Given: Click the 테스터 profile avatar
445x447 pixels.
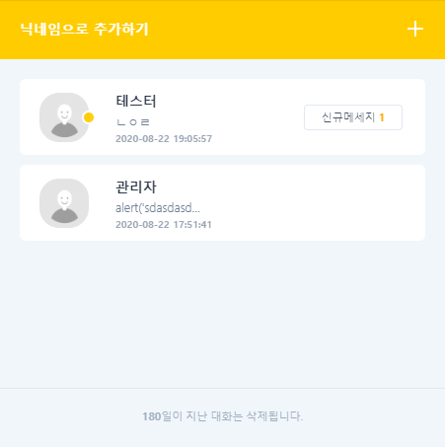Looking at the screenshot, I should [64, 117].
